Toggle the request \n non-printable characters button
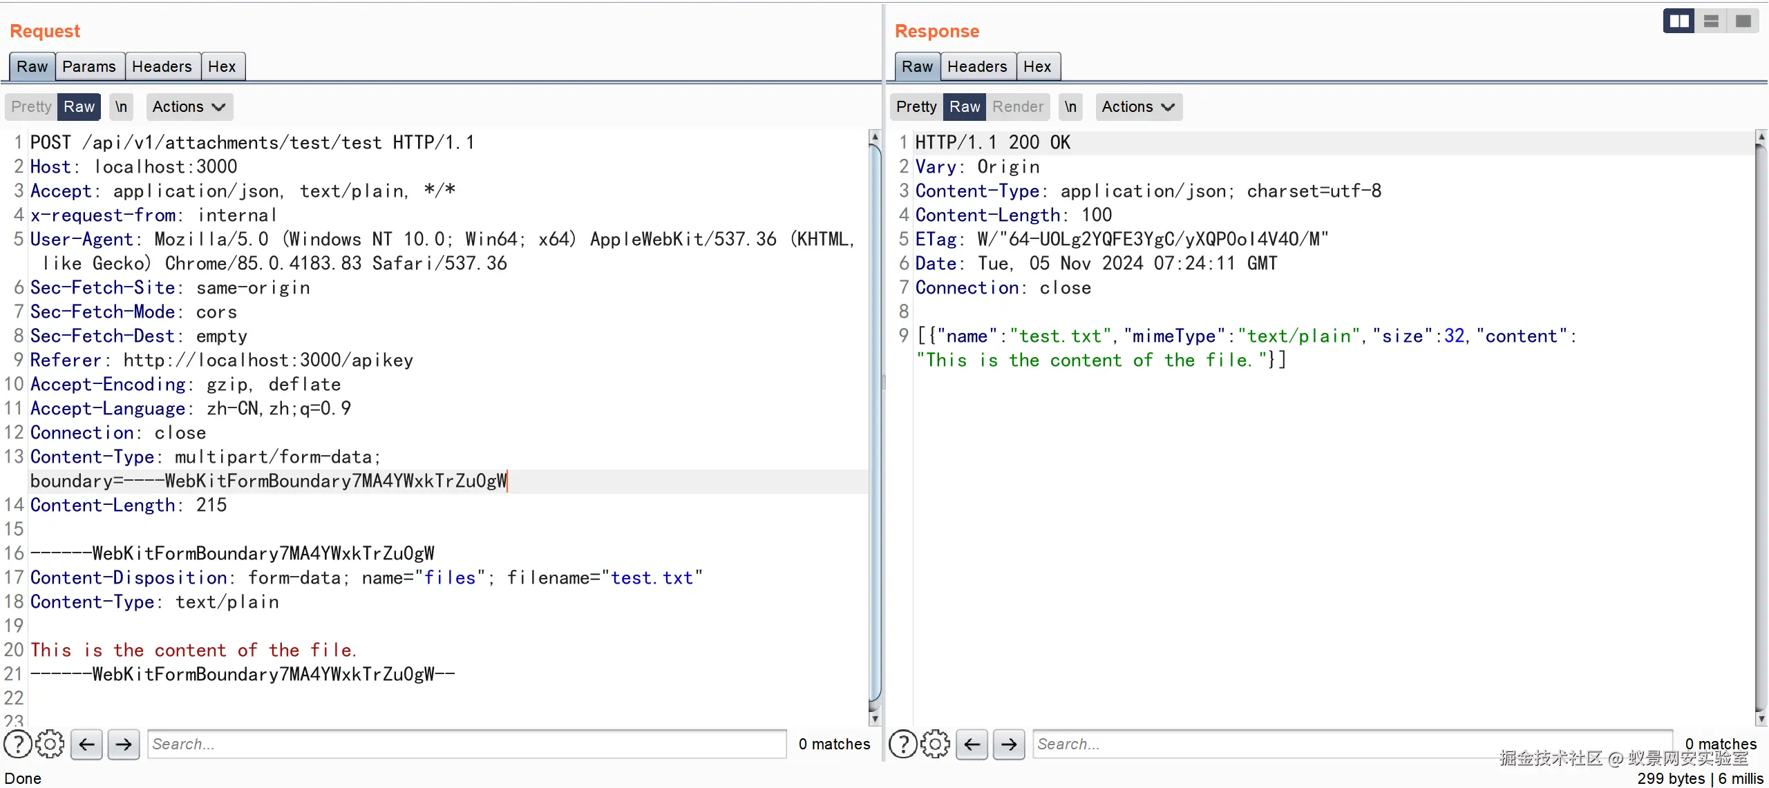This screenshot has width=1769, height=788. [121, 106]
